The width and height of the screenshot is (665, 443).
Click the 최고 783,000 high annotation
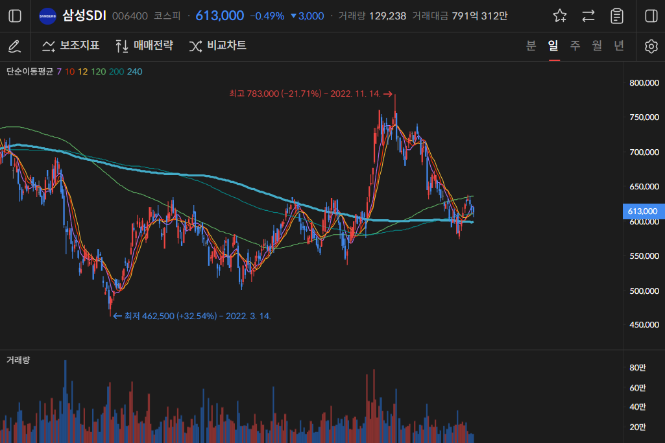click(x=311, y=93)
